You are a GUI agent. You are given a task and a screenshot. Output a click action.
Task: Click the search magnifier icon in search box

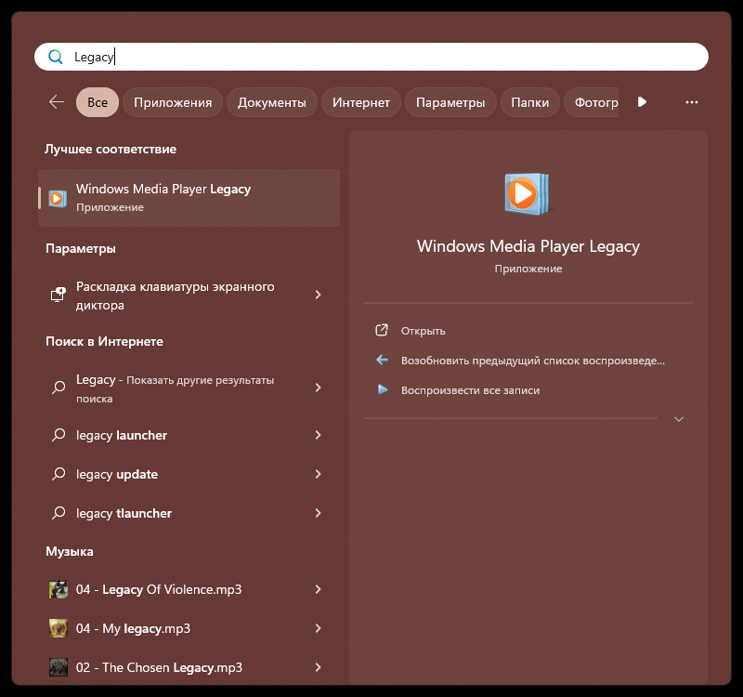coord(56,57)
